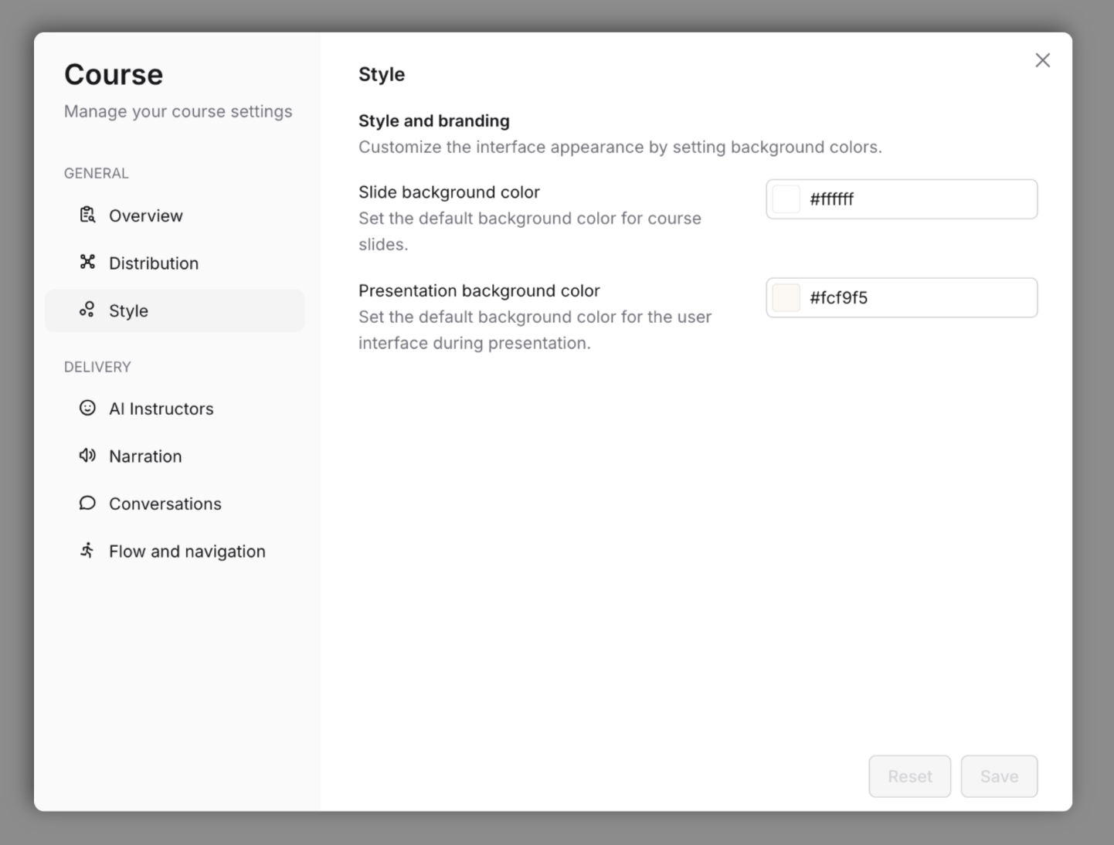Click the Save button

[x=999, y=776]
